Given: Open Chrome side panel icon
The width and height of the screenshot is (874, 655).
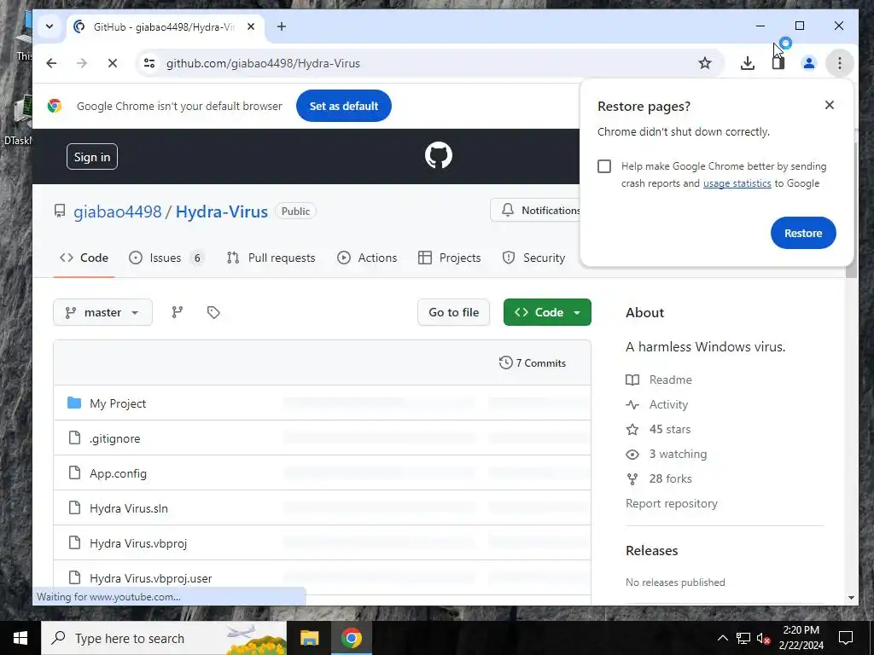Looking at the screenshot, I should [778, 63].
